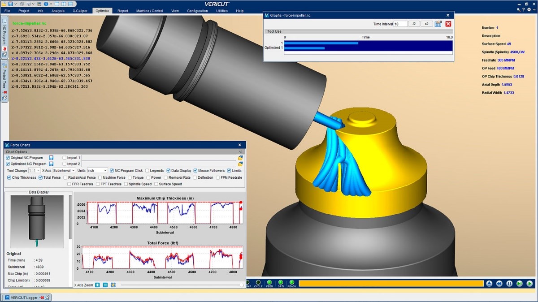
Task: Expand the dropdown arrow beside the save icon
Action: pyautogui.click(x=16, y=4)
